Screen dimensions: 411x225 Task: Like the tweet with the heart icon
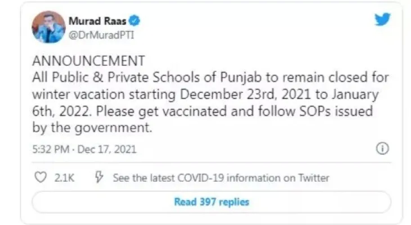coord(40,178)
